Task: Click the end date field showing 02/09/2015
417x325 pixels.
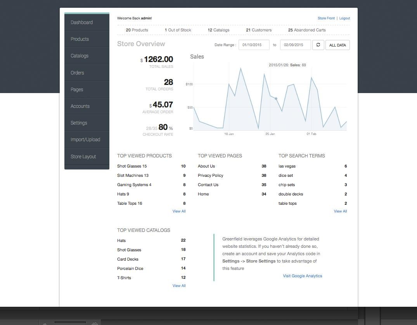Action: 296,45
